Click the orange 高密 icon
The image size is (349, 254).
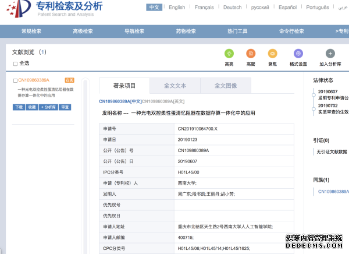[251, 54]
